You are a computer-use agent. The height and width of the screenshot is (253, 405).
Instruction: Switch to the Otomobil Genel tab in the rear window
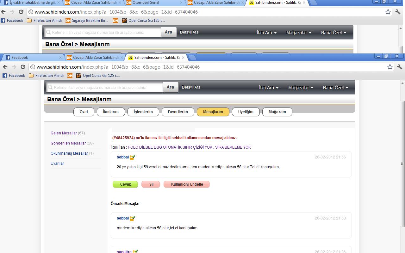click(154, 3)
